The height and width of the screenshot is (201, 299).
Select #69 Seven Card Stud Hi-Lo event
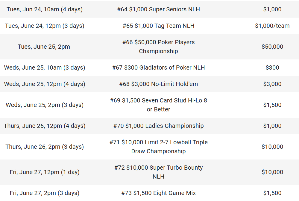point(158,105)
